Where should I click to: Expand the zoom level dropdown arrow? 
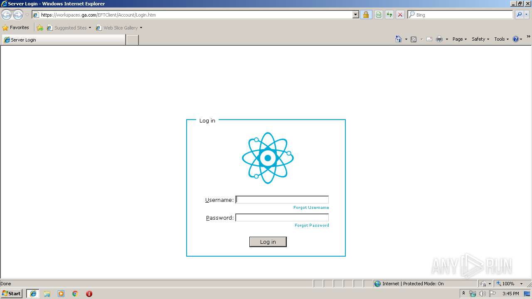click(x=521, y=284)
